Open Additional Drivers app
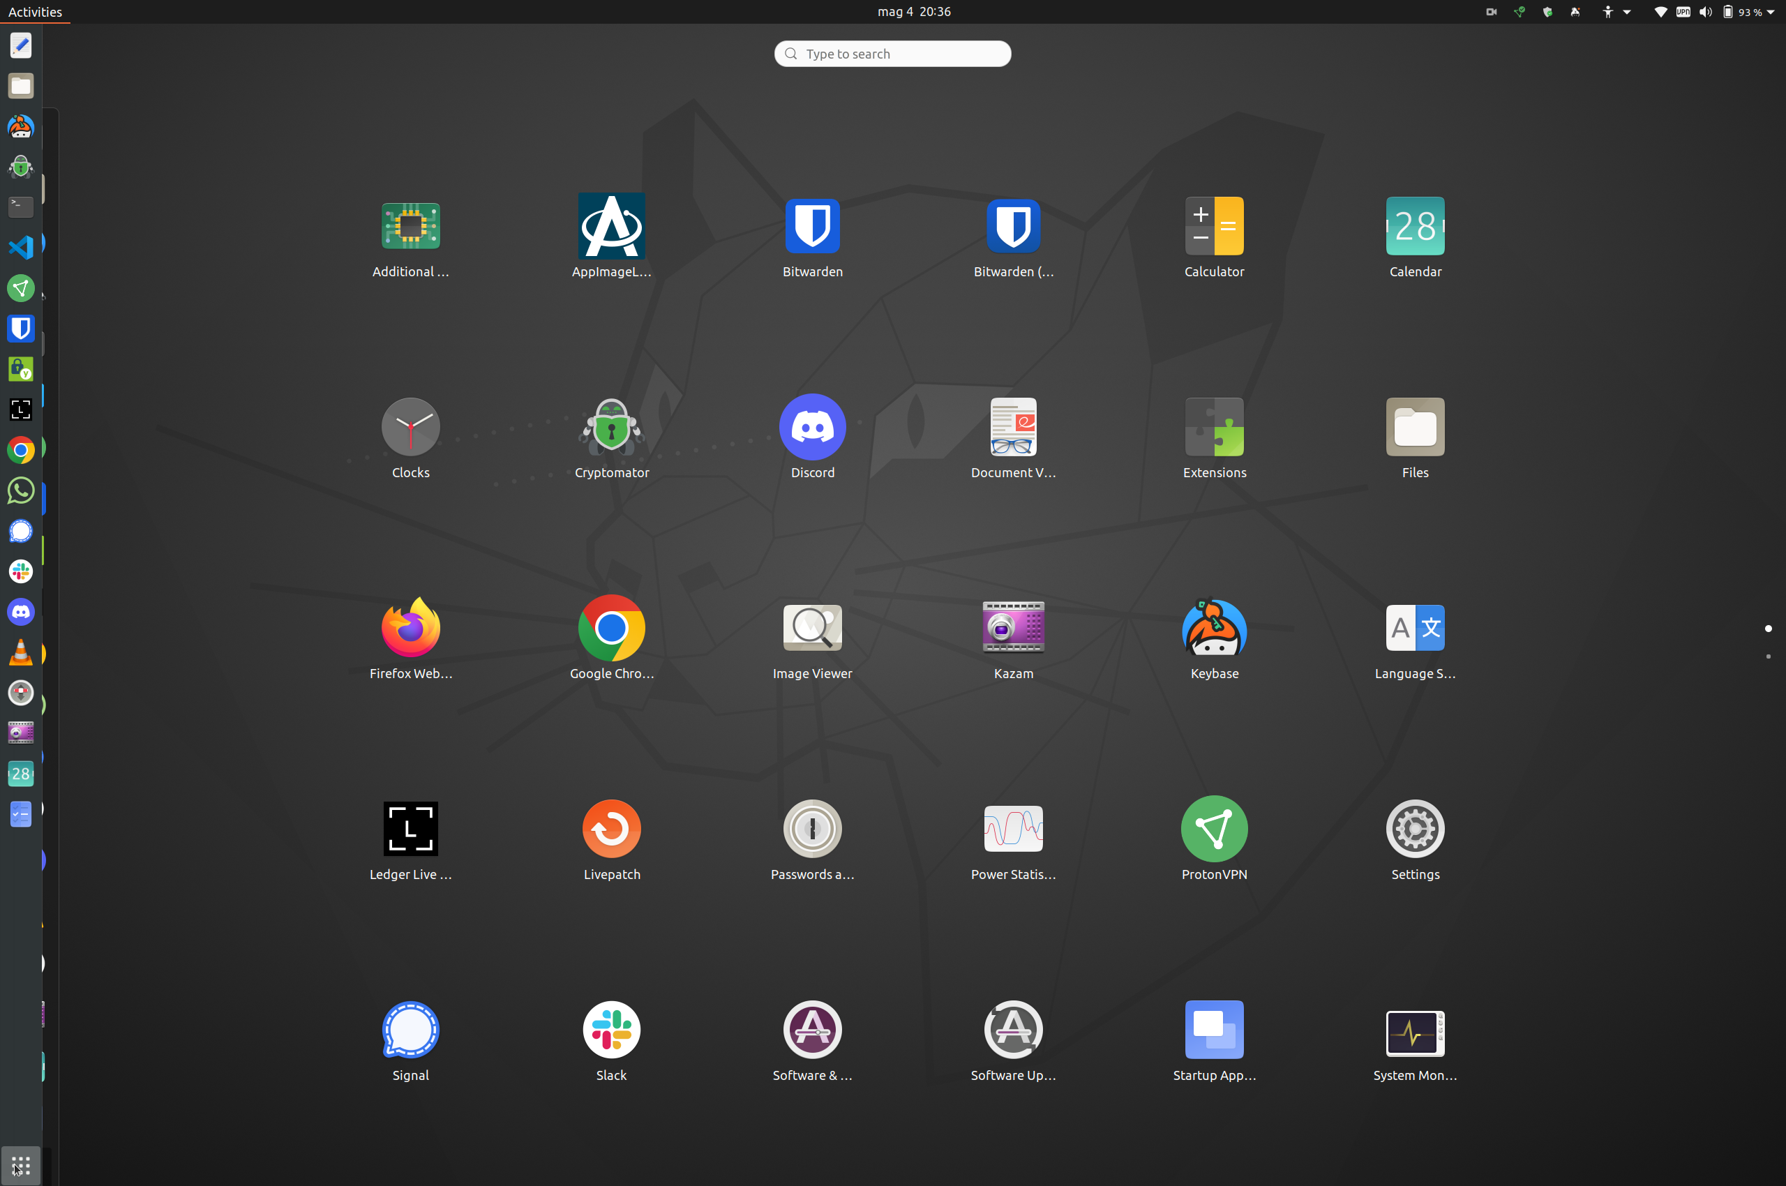Screen dimensions: 1786x1186 pyautogui.click(x=411, y=227)
